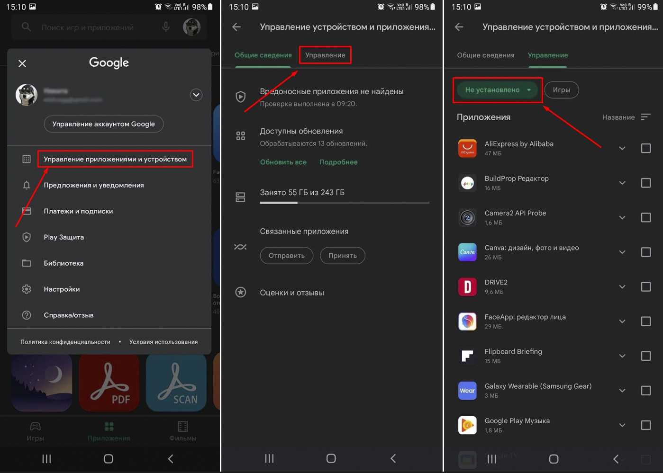The width and height of the screenshot is (663, 473).
Task: Expand the account switcher chevron
Action: (196, 95)
